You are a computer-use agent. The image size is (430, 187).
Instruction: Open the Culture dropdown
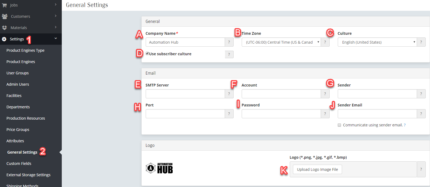377,42
